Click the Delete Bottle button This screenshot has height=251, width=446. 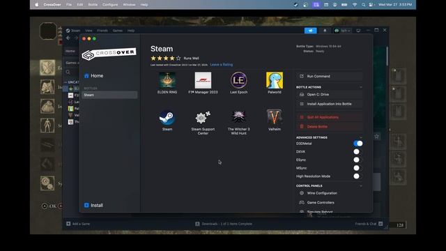tap(330, 127)
